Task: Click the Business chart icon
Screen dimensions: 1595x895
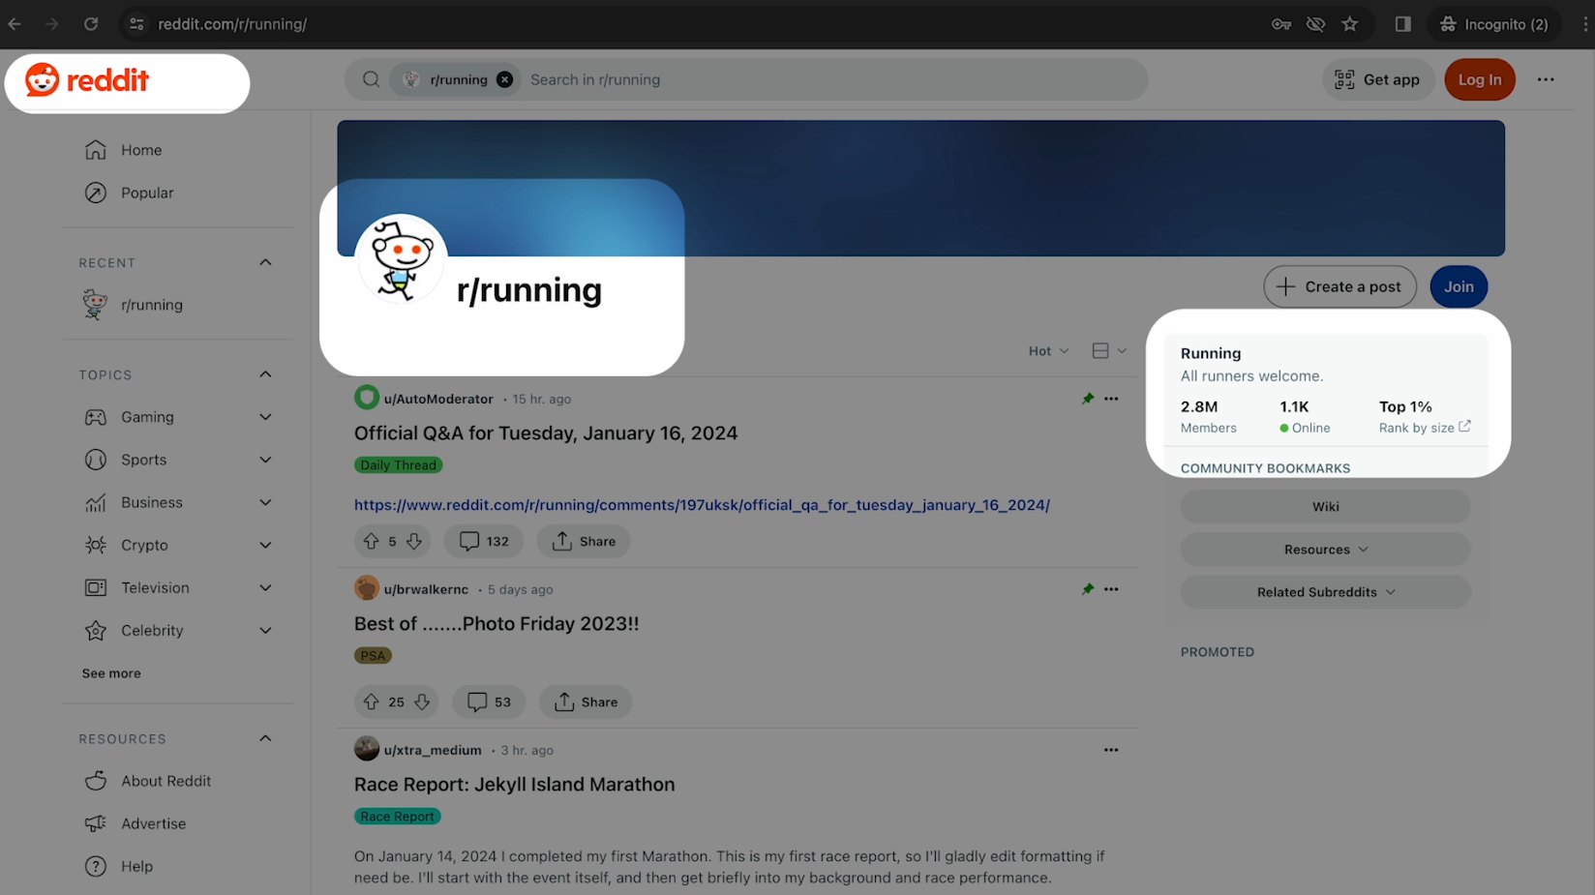Action: click(95, 502)
